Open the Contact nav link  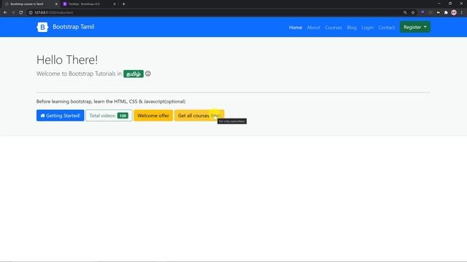click(386, 28)
